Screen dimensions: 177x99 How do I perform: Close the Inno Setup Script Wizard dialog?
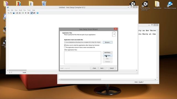(x=116, y=29)
